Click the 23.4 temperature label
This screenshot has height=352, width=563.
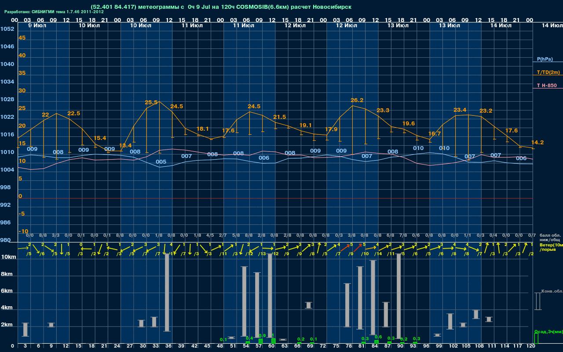click(460, 110)
